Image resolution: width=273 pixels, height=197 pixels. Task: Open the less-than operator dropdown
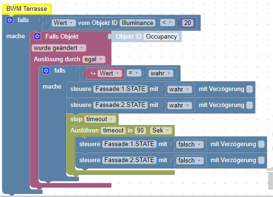tap(167, 23)
